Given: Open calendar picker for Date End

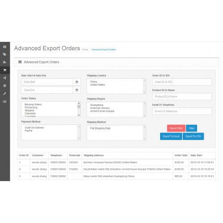Looking at the screenshot, I should 77,90.
